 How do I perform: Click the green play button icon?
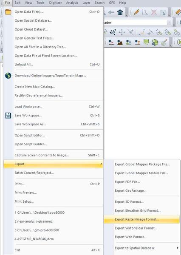179,42
